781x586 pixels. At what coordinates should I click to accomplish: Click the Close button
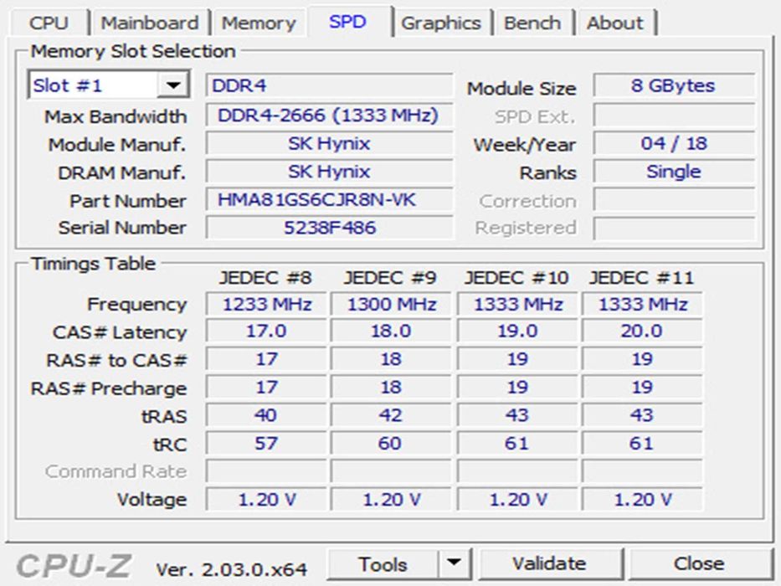click(x=699, y=563)
